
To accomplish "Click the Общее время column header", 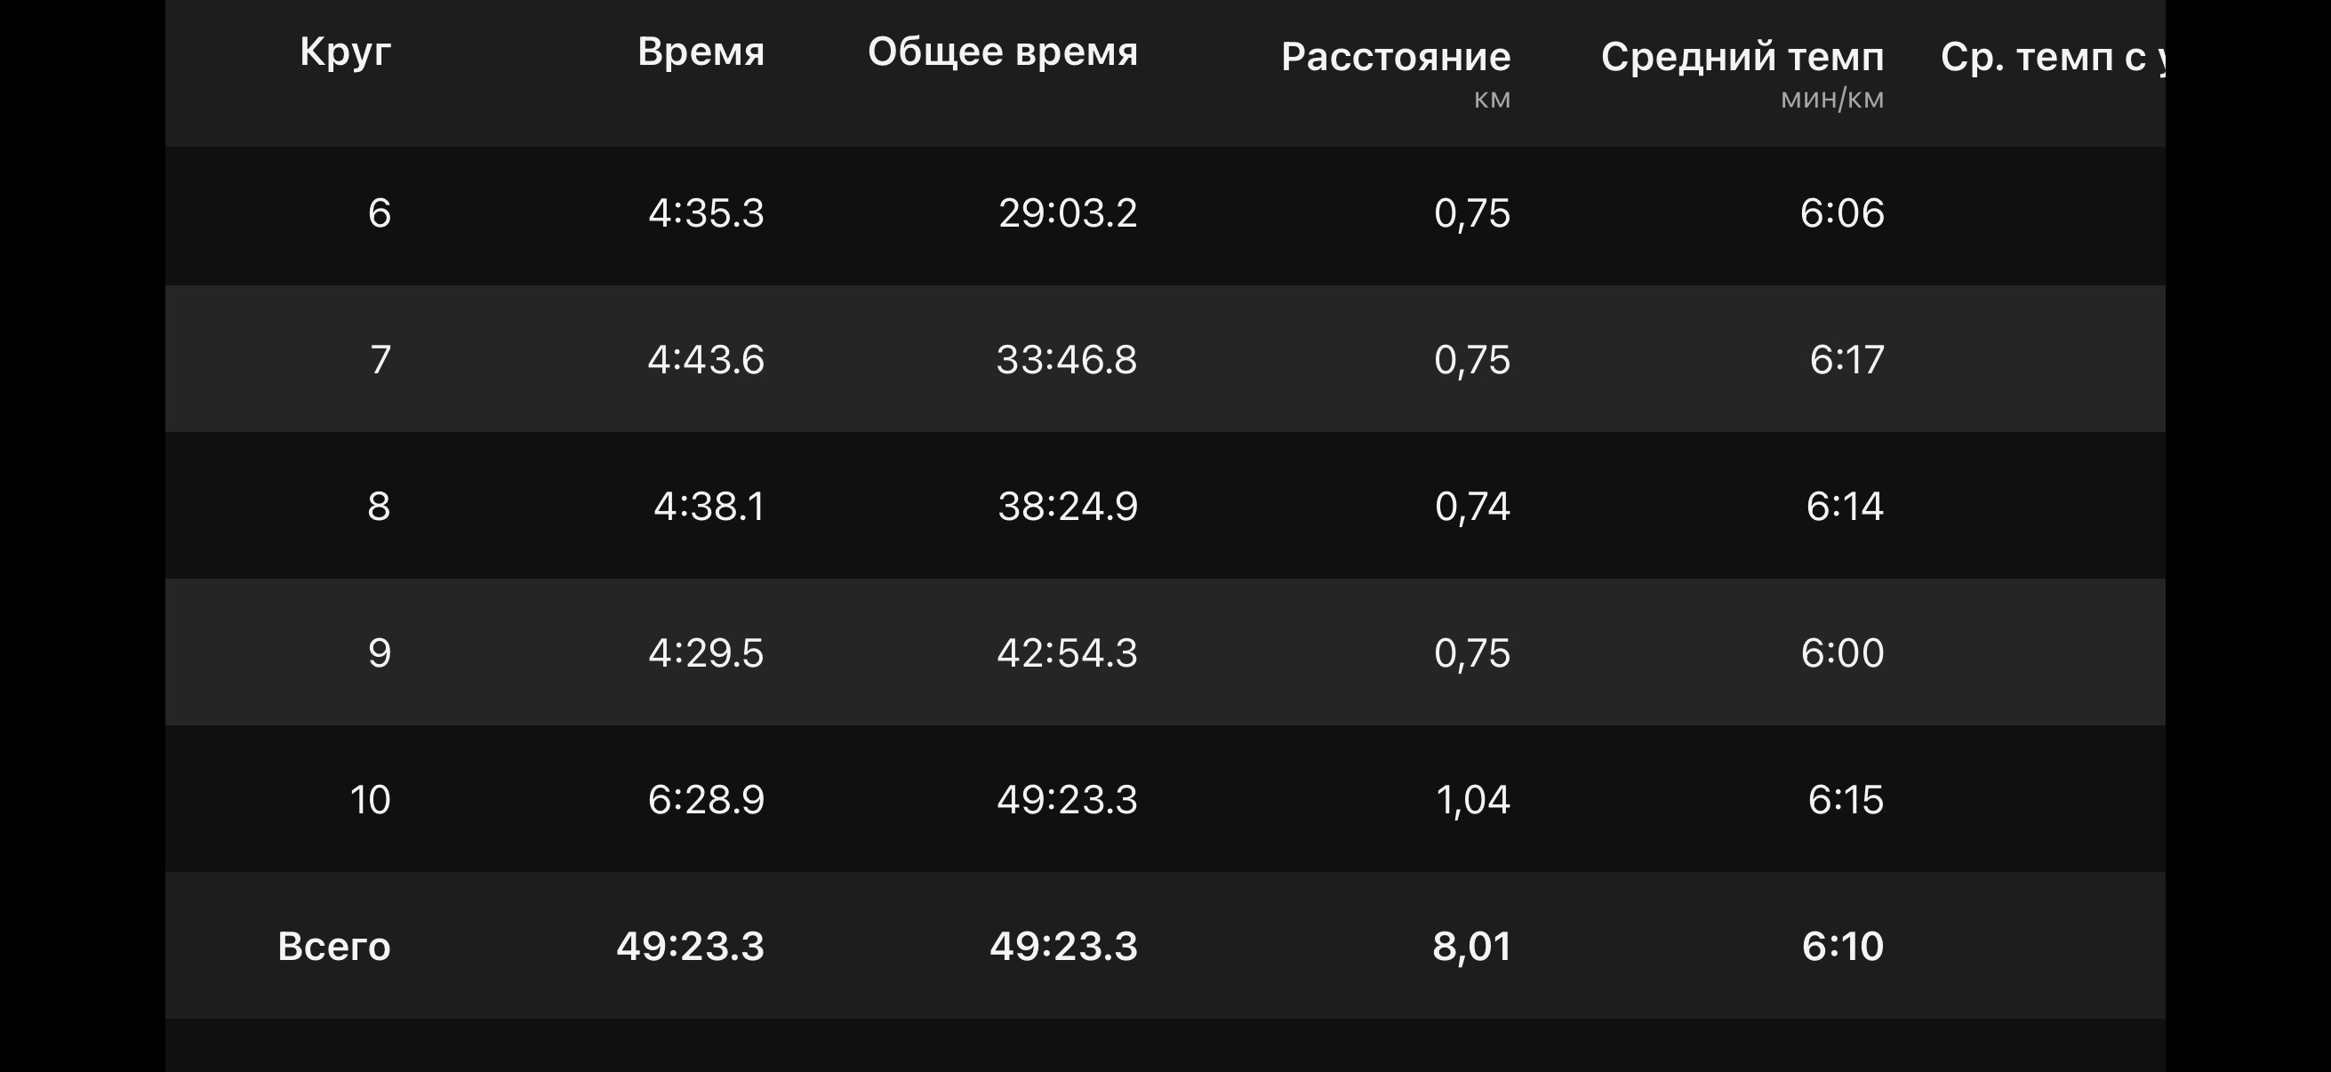I will (1003, 52).
